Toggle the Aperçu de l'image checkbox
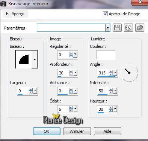 (x=105, y=13)
